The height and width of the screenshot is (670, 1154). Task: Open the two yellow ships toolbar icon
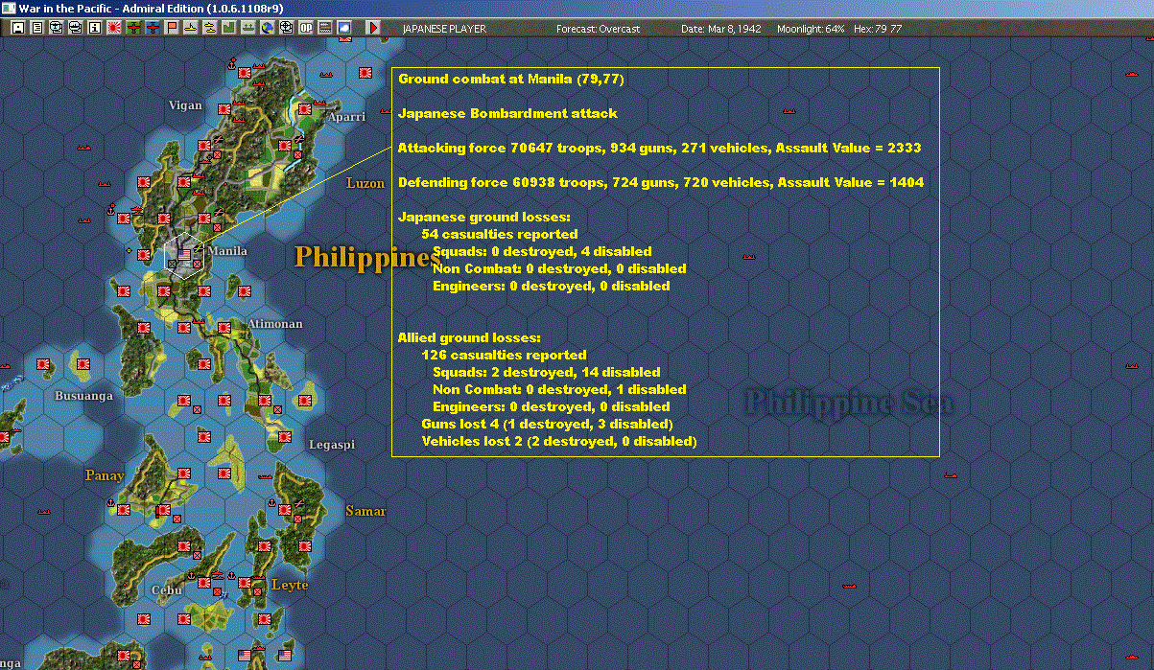pyautogui.click(x=210, y=28)
